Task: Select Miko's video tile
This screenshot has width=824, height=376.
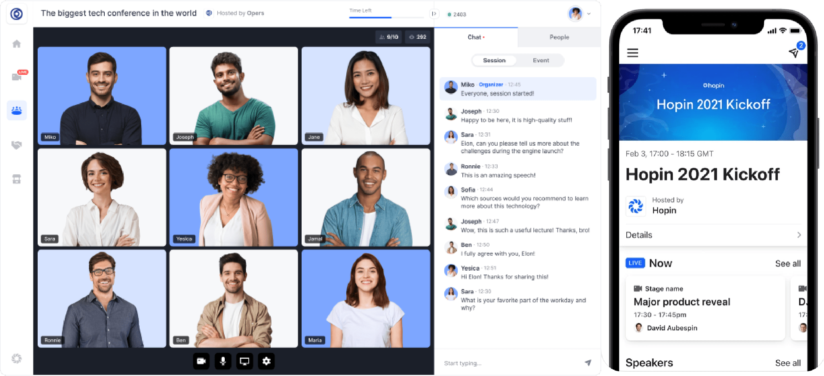Action: 102,96
